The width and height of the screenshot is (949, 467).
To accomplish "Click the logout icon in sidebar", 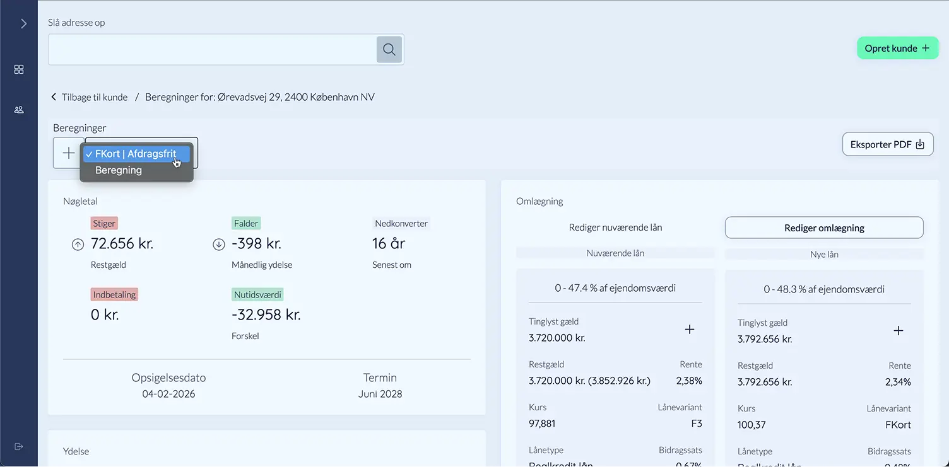I will (x=19, y=446).
